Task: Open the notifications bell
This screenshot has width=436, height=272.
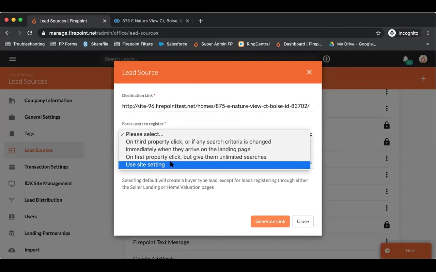Action: (x=405, y=59)
